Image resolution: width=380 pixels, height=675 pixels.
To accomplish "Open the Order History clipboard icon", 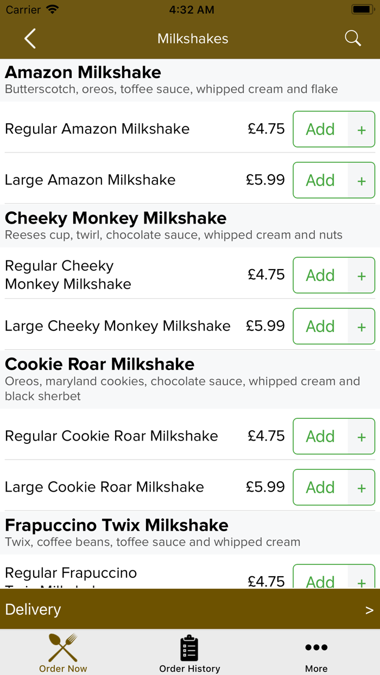I will click(x=189, y=647).
